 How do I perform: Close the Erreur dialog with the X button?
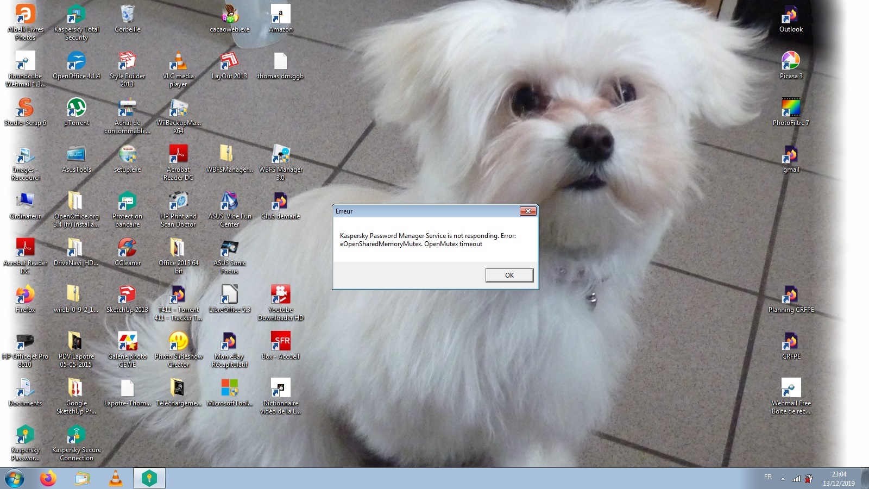(x=528, y=211)
